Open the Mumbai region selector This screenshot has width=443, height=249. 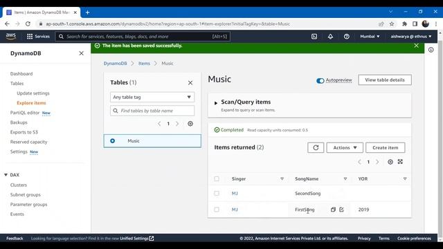point(370,37)
